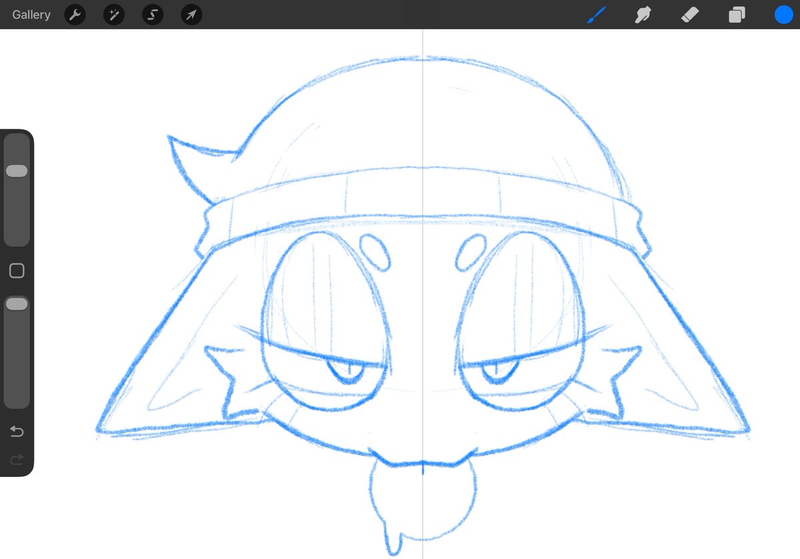Image resolution: width=800 pixels, height=559 pixels.
Task: Open the Layers panel
Action: [x=737, y=15]
